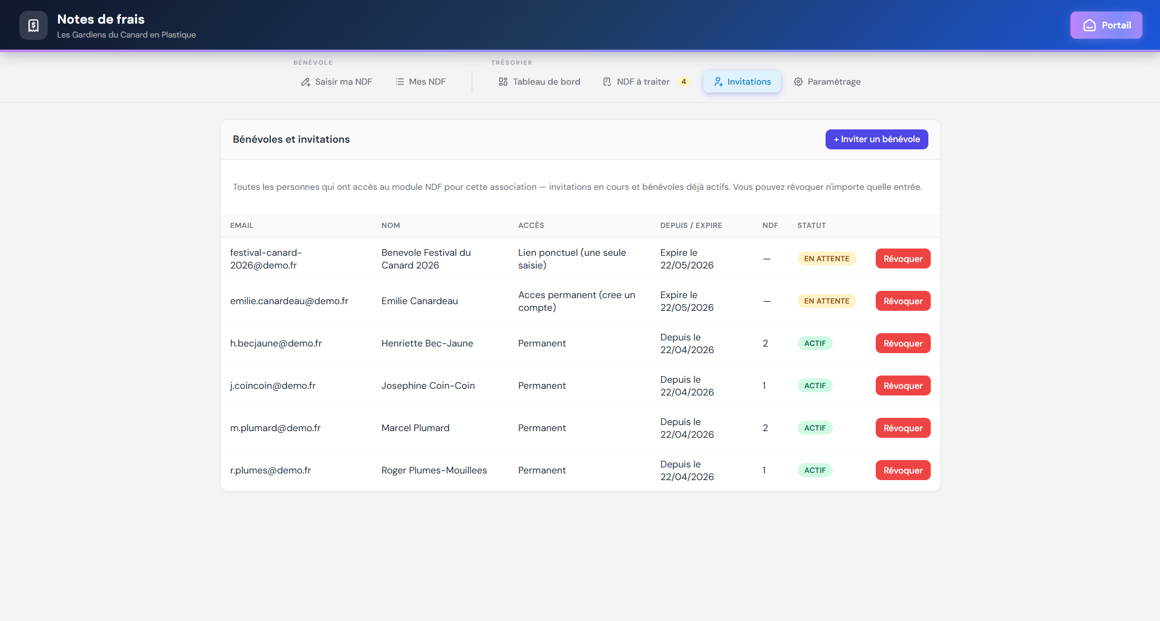Revoke Roger Plumes-Mouillees' access
This screenshot has height=621, width=1160.
click(902, 470)
